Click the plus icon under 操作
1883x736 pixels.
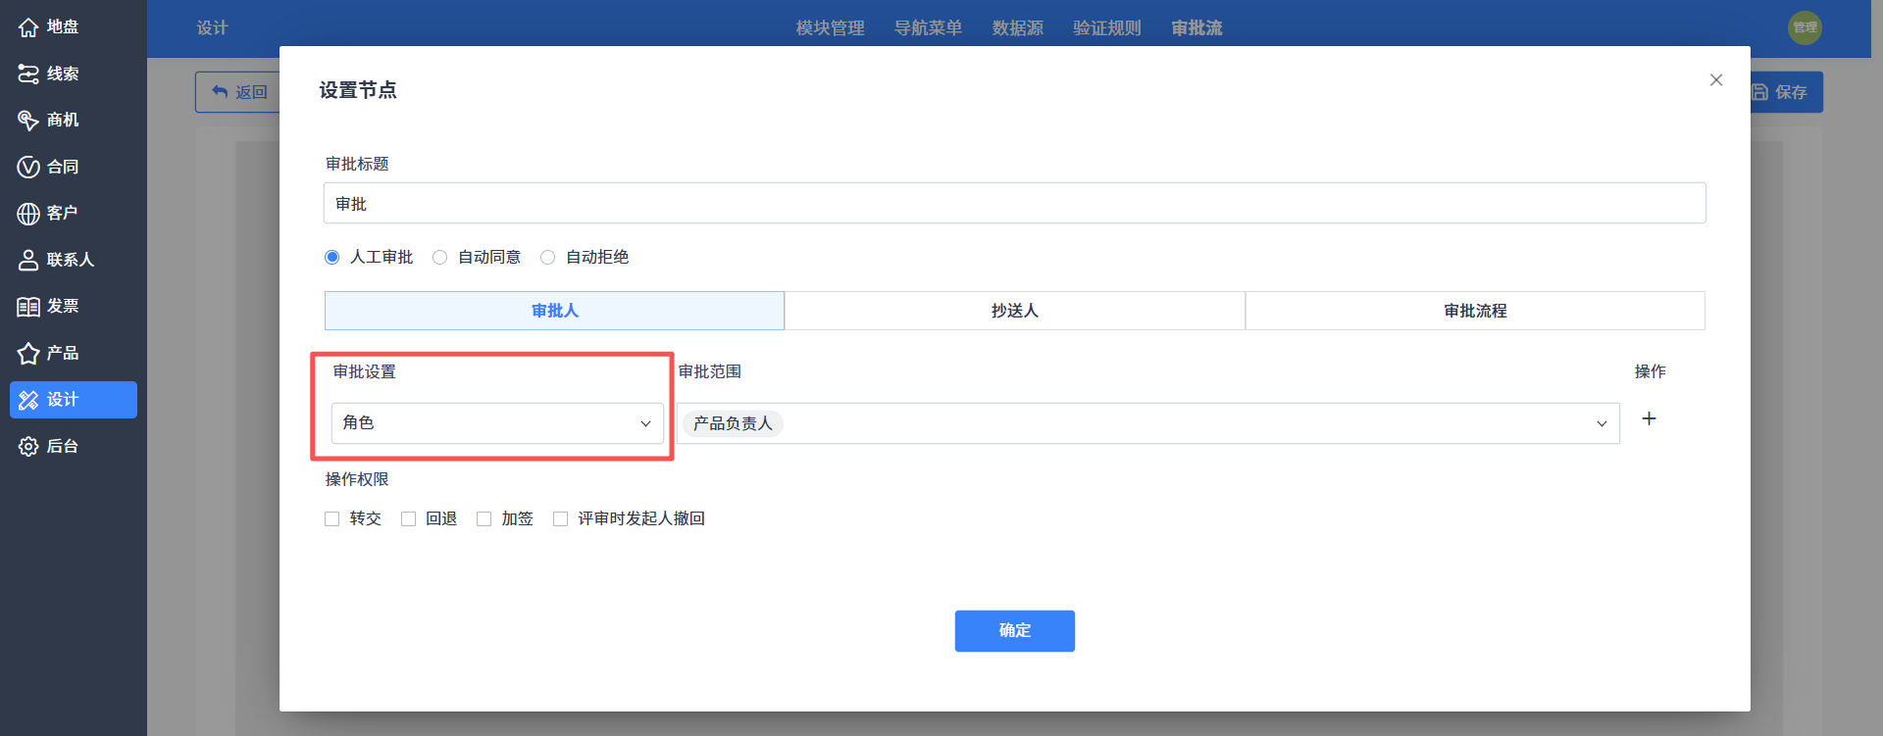[x=1650, y=418]
